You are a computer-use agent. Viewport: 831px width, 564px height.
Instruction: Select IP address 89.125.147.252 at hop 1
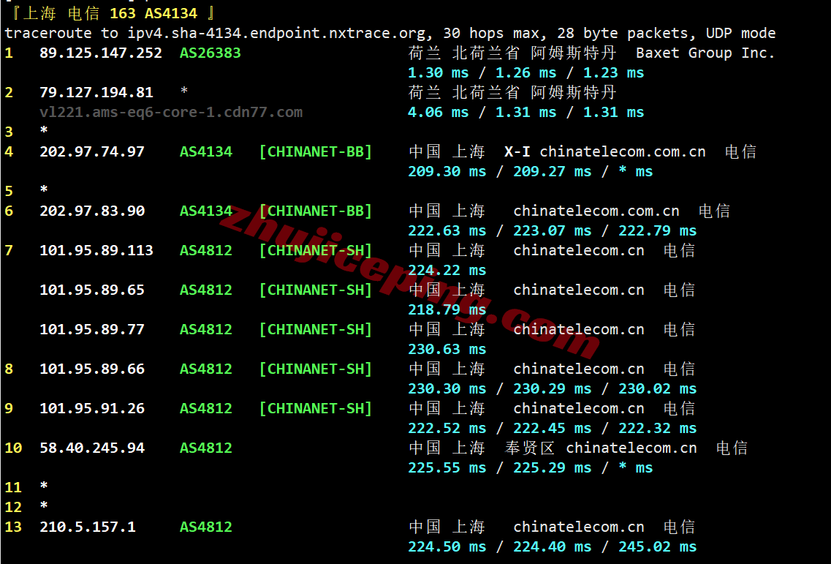(101, 53)
